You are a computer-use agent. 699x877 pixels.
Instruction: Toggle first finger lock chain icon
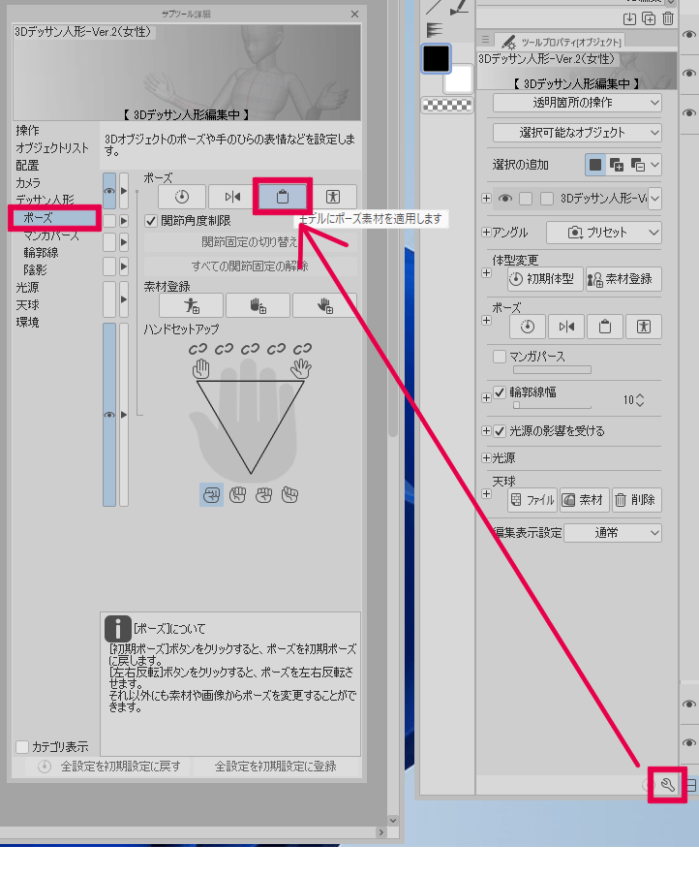coord(198,349)
